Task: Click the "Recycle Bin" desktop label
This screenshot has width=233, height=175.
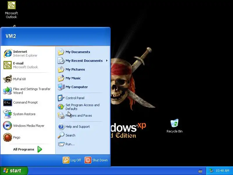Action: tap(174, 131)
